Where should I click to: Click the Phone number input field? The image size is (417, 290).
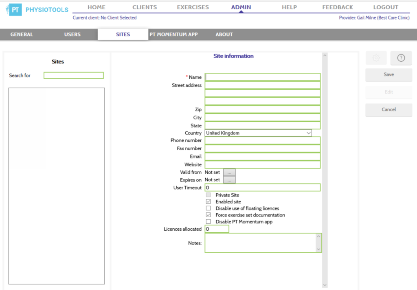point(263,141)
